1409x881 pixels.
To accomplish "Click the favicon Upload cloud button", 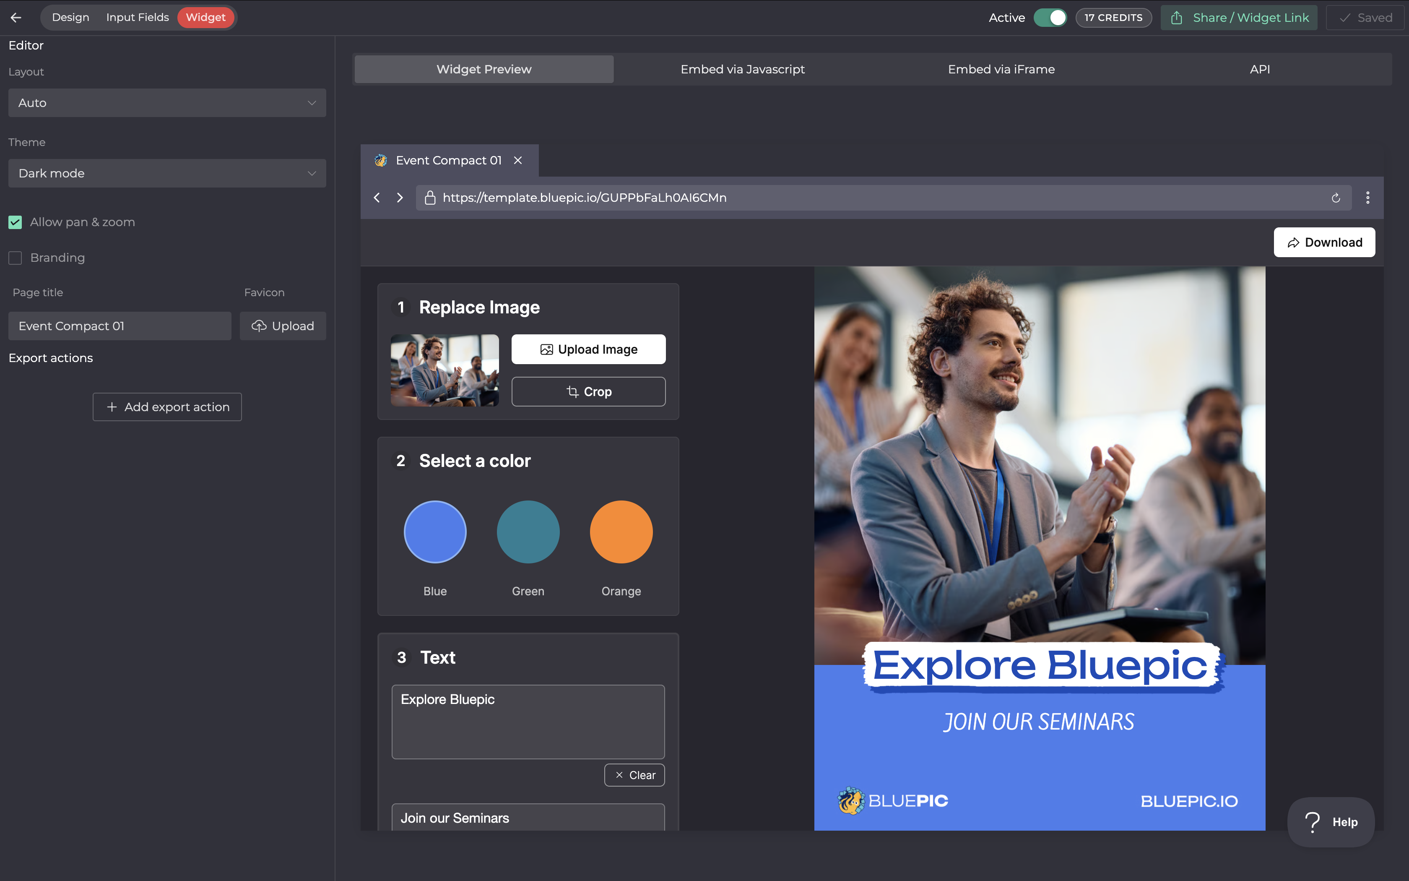I will point(283,326).
